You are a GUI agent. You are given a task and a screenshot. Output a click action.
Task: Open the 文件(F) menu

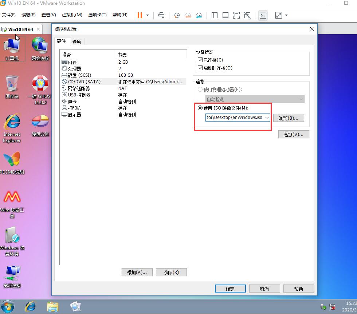coord(9,15)
